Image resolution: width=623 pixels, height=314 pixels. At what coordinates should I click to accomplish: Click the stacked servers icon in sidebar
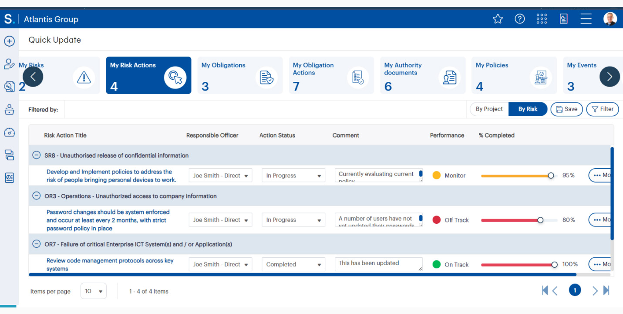coord(10,155)
